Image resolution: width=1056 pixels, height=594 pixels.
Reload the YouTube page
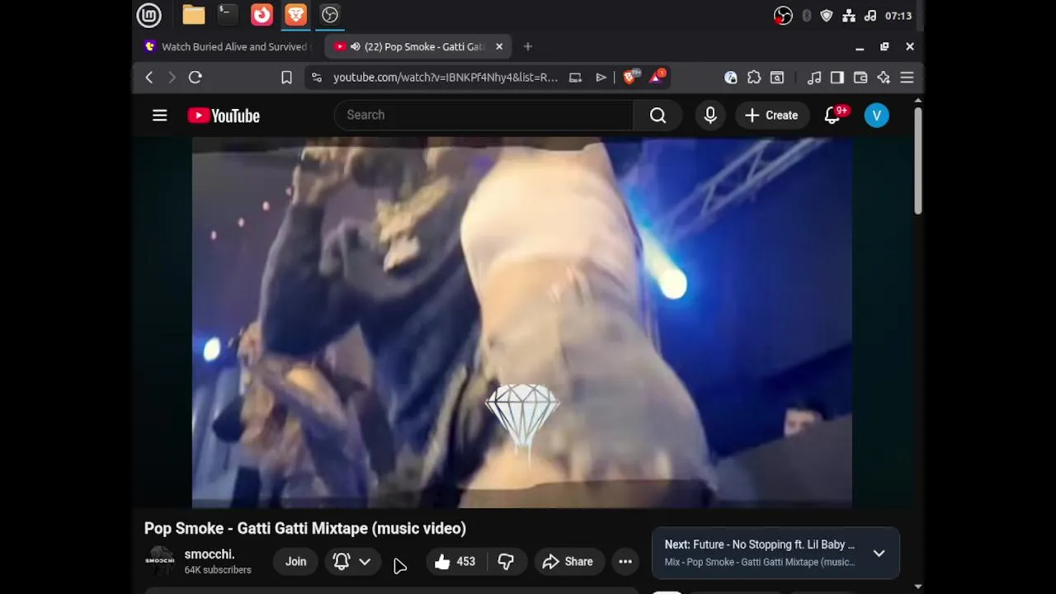point(196,78)
